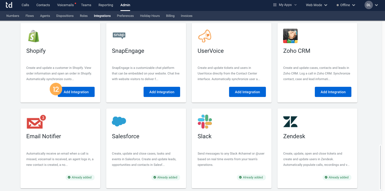Screen dimensions: 385x191
Task: Click the Already added badge on Zendesk
Action: coord(337,177)
